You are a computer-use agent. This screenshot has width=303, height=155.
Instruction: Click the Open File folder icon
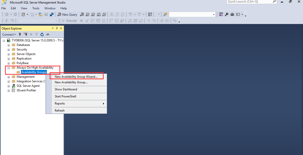[x=40, y=14]
